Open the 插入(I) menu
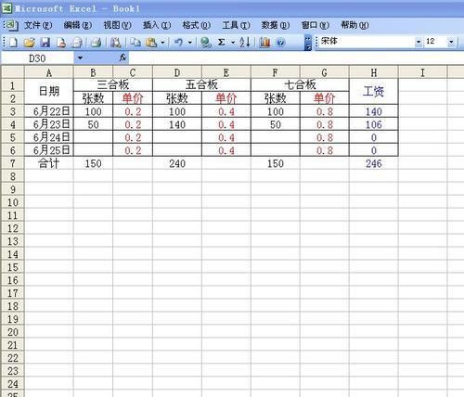Screen dimensions: 464x397 tap(157, 25)
